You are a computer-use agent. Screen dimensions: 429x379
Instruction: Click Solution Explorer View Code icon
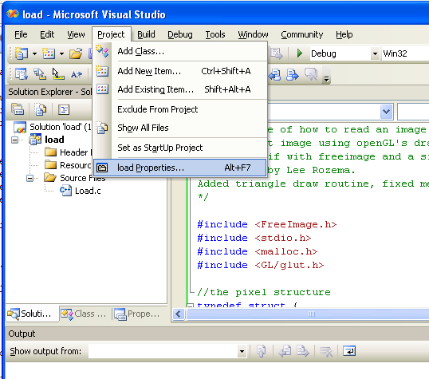coord(64,109)
